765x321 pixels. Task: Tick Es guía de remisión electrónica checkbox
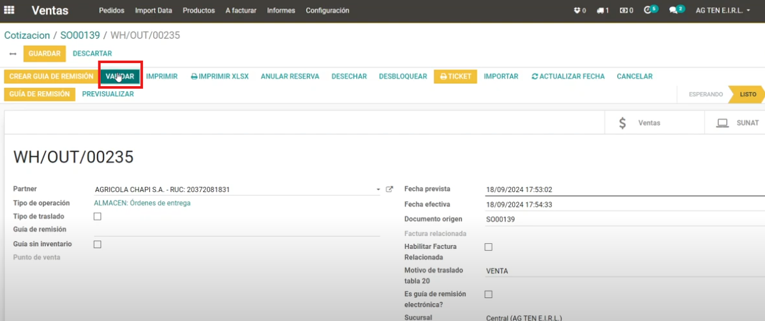(x=489, y=294)
